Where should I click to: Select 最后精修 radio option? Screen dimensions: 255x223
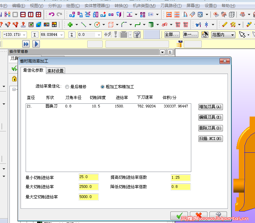point(67,87)
